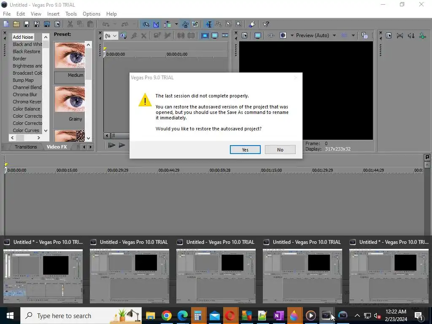The width and height of the screenshot is (432, 324).
Task: Open Google Chrome from the taskbar
Action: pos(166,316)
